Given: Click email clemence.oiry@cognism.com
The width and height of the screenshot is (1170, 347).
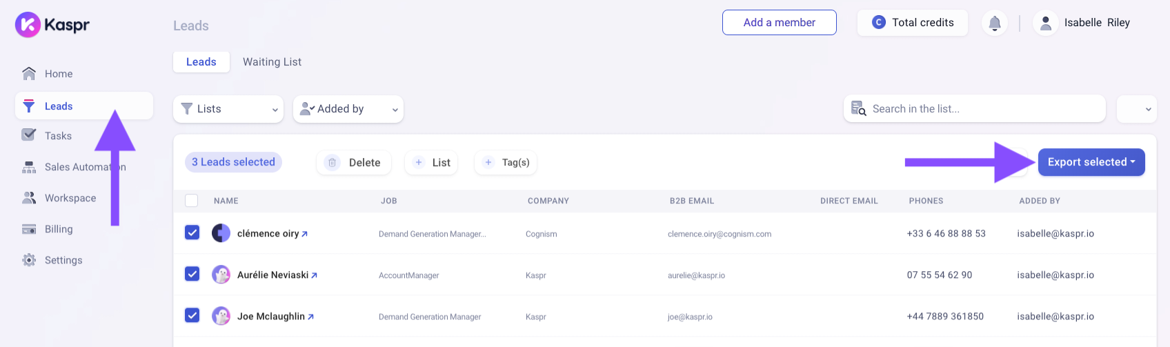Looking at the screenshot, I should click(720, 234).
